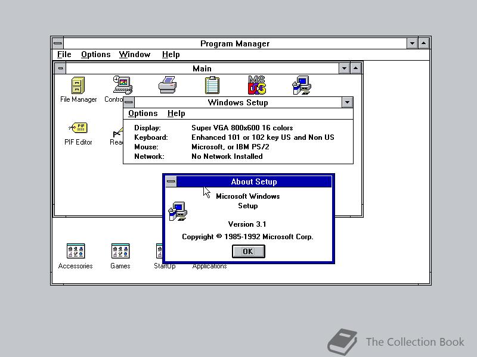Open Program Manager Help menu
The width and height of the screenshot is (477, 357).
[x=171, y=55]
